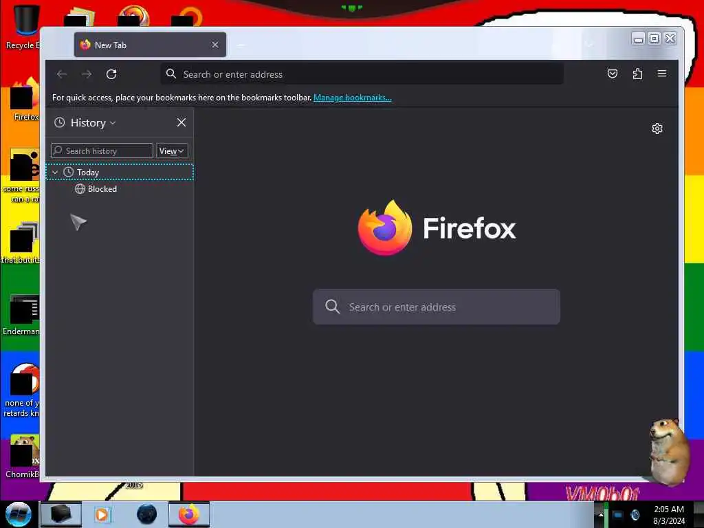
Task: Click the magnifier icon in address bar
Action: (171, 74)
